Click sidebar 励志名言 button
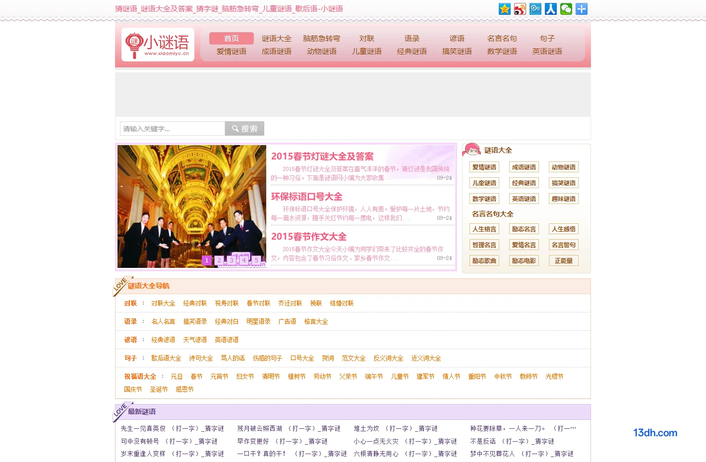Viewport: 706px width, 462px height. pyautogui.click(x=524, y=229)
